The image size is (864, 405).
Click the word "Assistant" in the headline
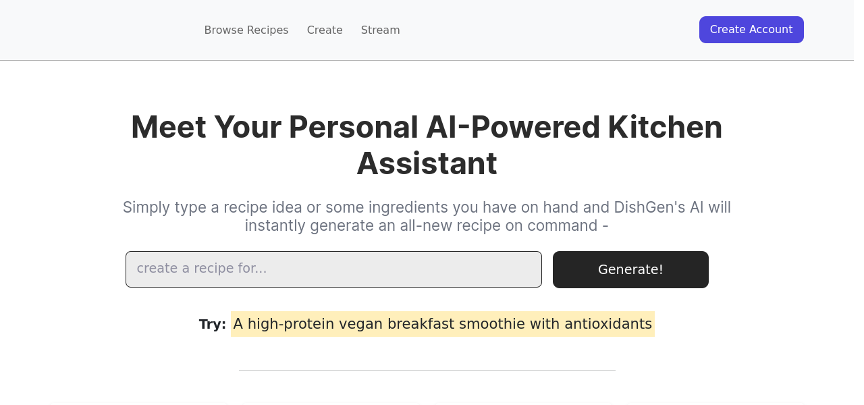click(x=427, y=163)
